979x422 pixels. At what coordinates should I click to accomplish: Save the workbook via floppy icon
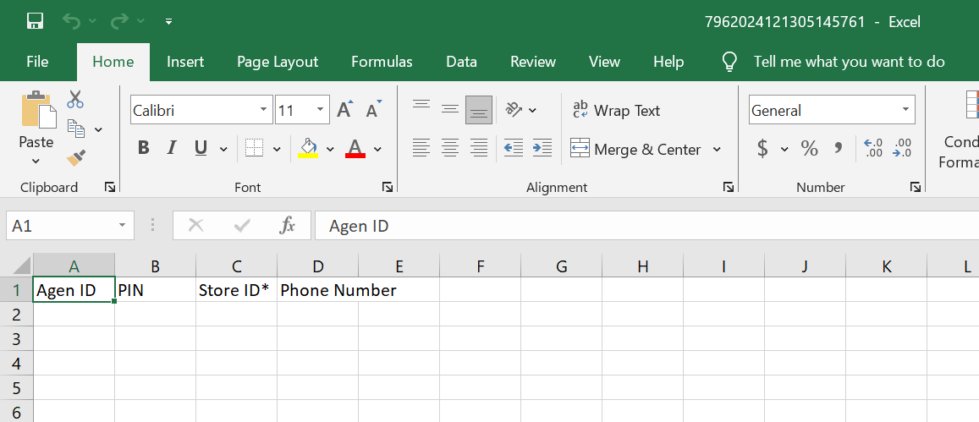point(36,21)
